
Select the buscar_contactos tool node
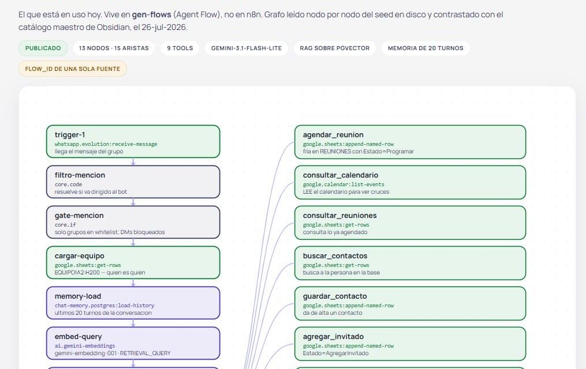410,263
